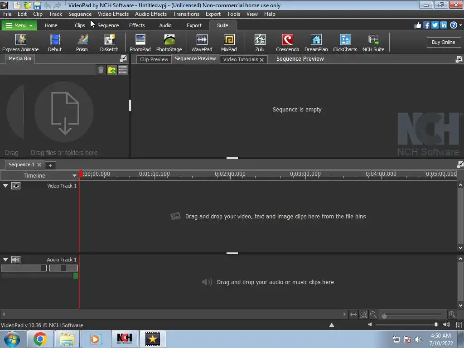Share on Twitter icon

435,25
